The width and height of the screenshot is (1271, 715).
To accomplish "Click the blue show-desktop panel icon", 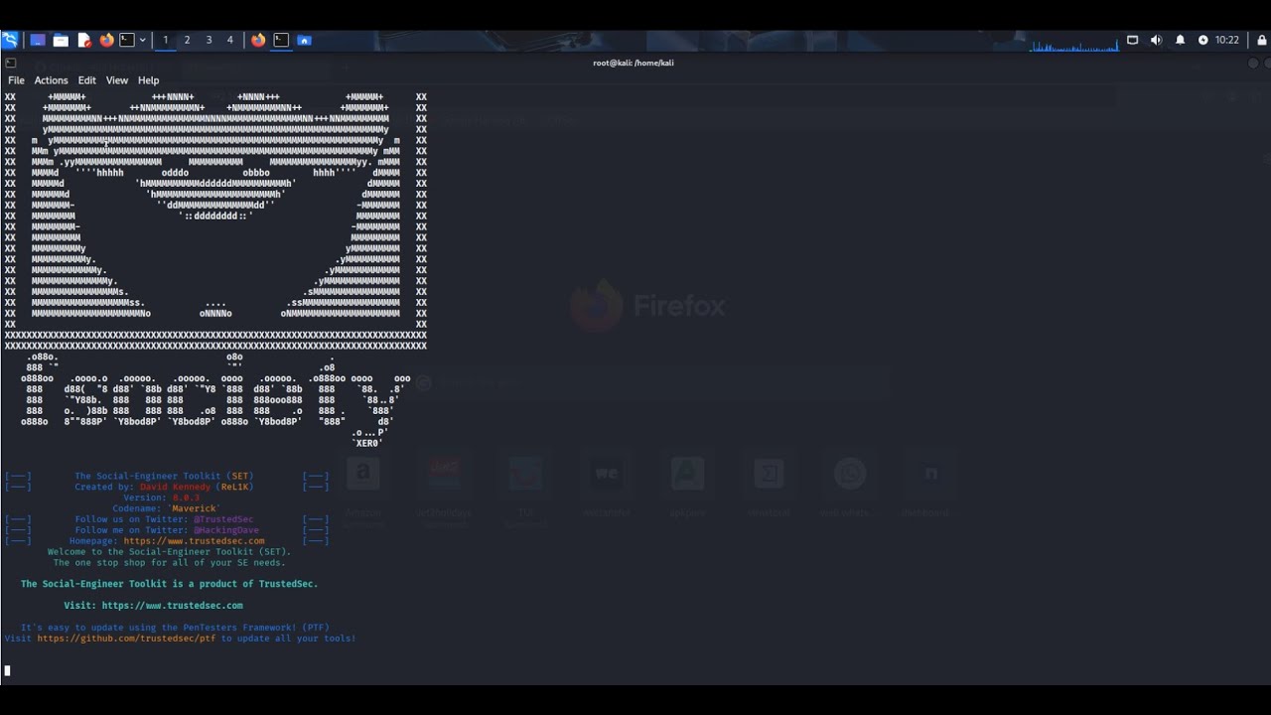I will [37, 40].
